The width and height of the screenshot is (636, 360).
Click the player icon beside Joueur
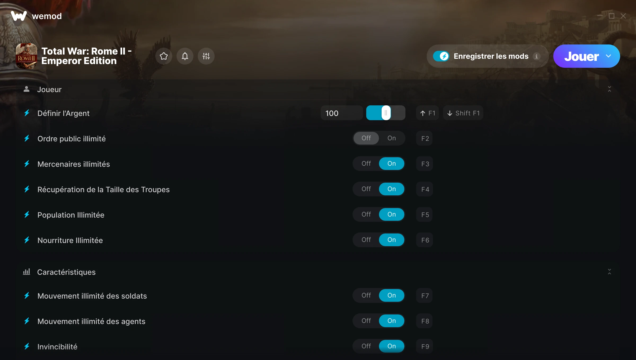pos(26,89)
